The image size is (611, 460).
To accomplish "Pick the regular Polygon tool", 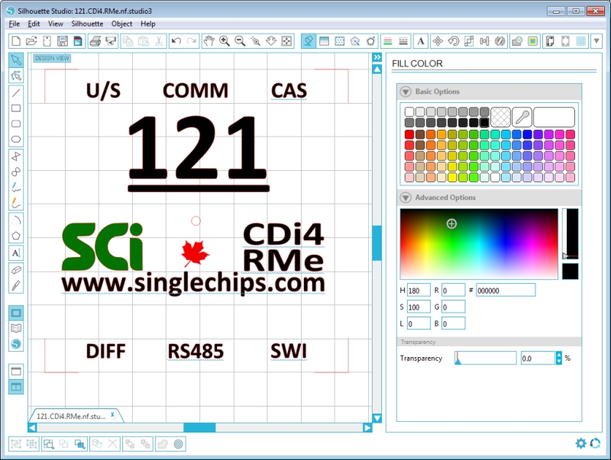I will click(x=16, y=236).
